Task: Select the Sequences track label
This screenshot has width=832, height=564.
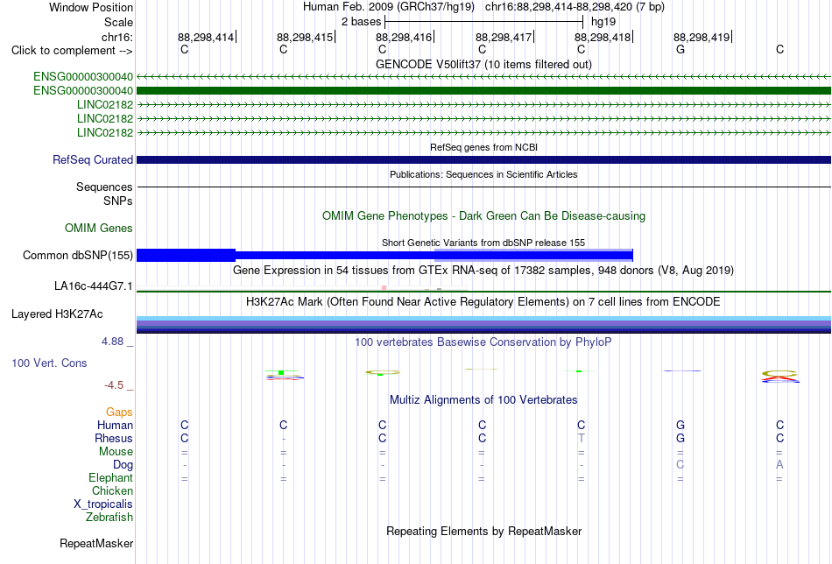Action: point(104,187)
